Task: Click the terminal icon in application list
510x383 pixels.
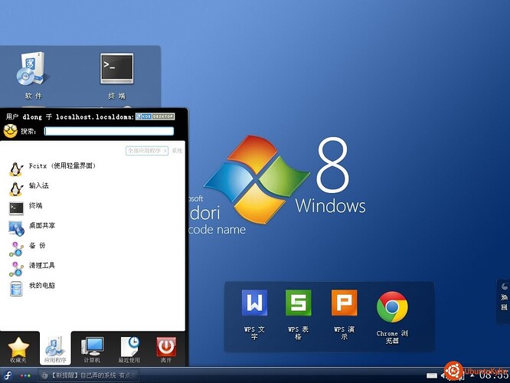Action: (16, 208)
